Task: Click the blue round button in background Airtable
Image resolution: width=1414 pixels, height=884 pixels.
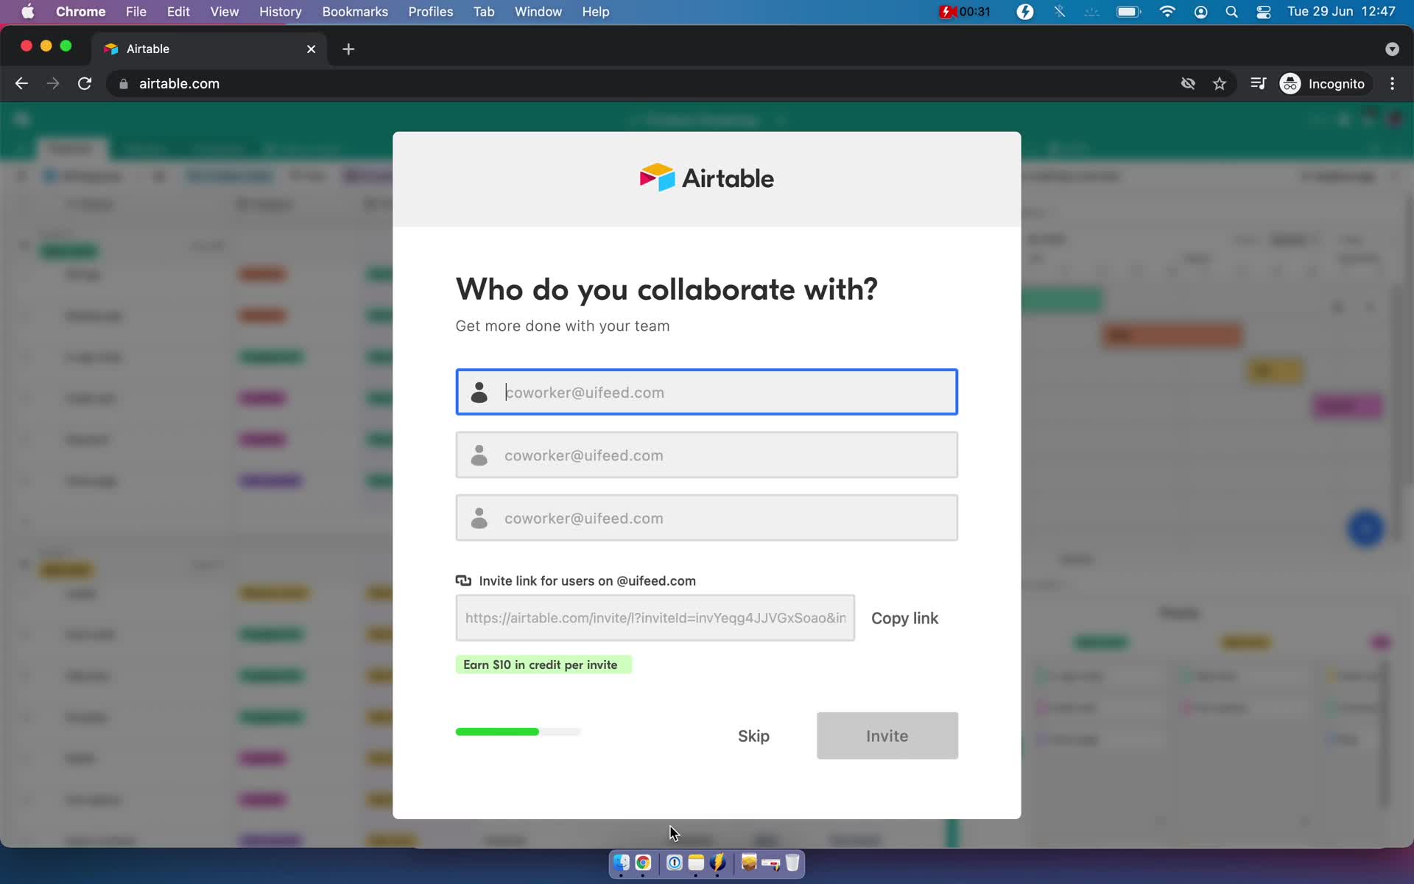Action: point(1365,528)
